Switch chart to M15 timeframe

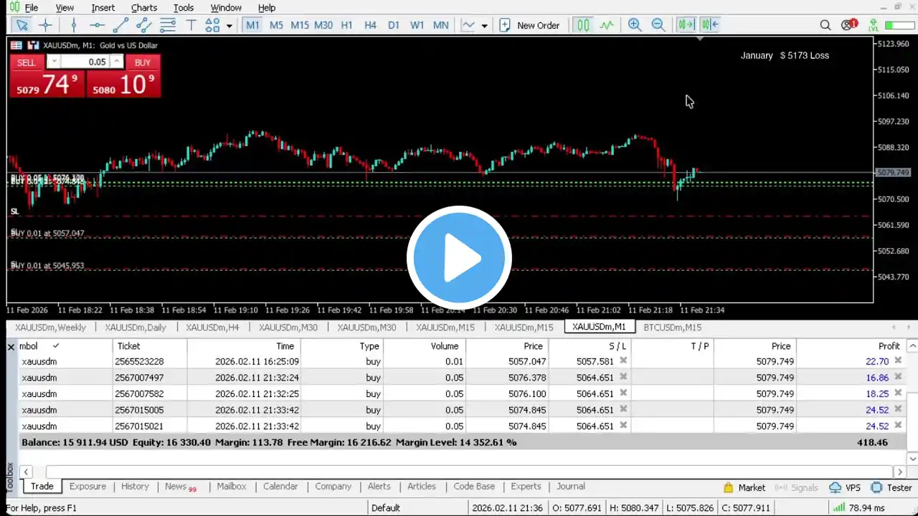tap(300, 25)
